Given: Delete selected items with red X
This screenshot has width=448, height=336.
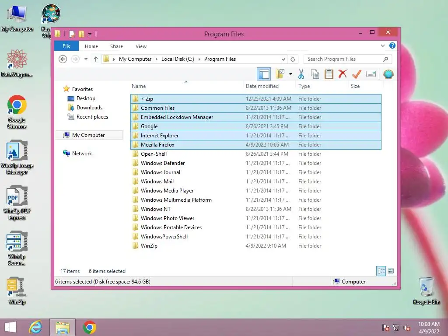Looking at the screenshot, I should coord(343,74).
